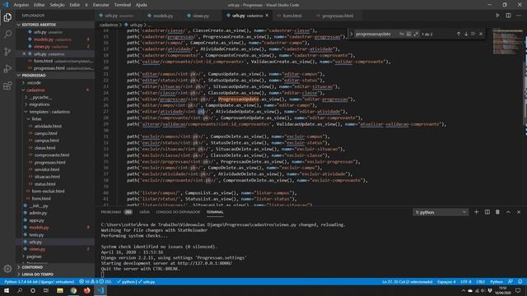Open the Manage gear menu

point(7,269)
